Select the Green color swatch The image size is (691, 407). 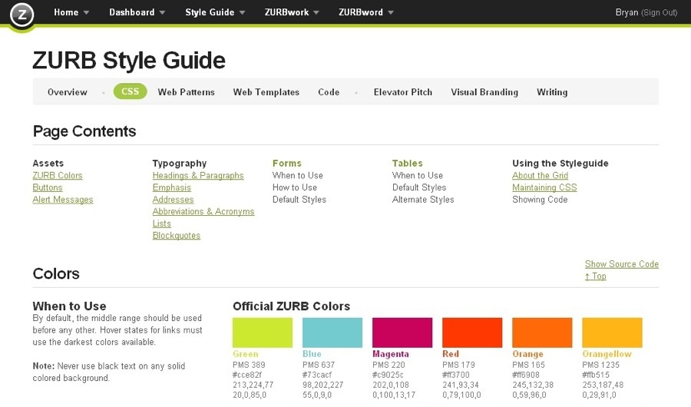click(x=263, y=333)
